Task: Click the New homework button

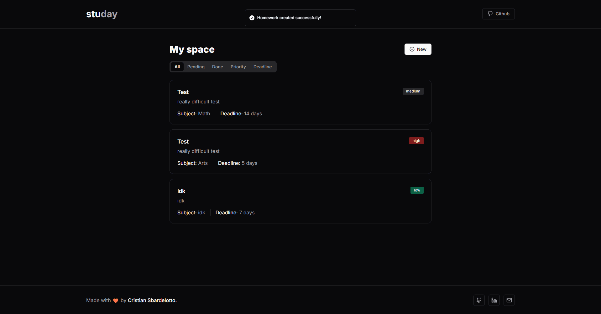Action: click(x=418, y=49)
